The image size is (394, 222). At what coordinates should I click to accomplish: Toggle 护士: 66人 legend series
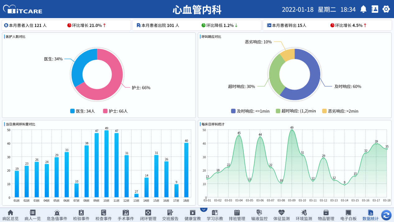(115, 111)
